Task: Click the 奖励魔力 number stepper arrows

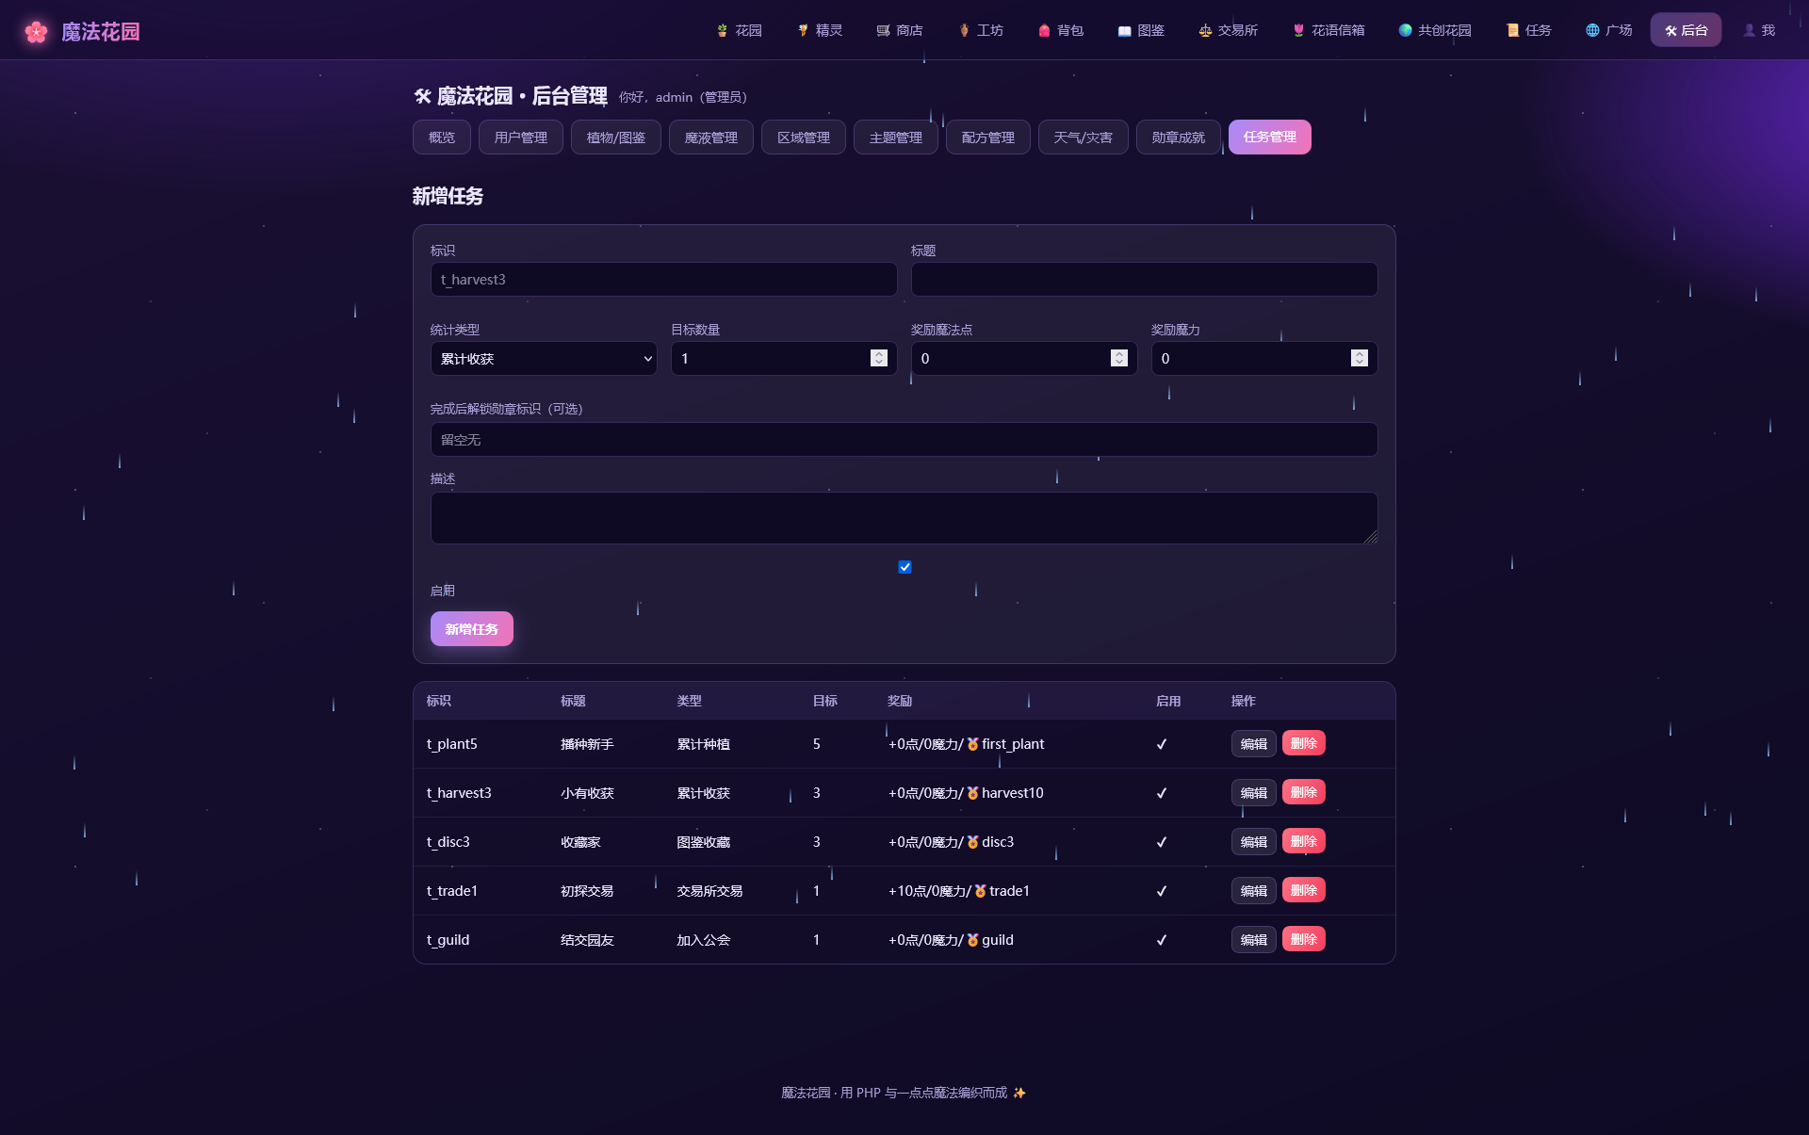Action: tap(1360, 358)
